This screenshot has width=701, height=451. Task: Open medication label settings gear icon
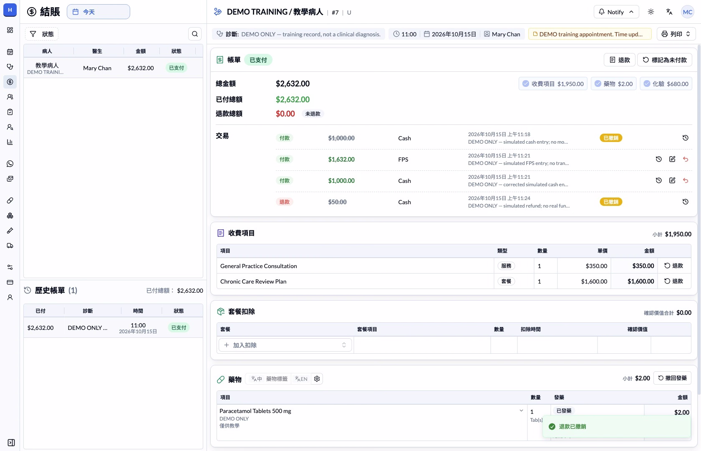317,379
